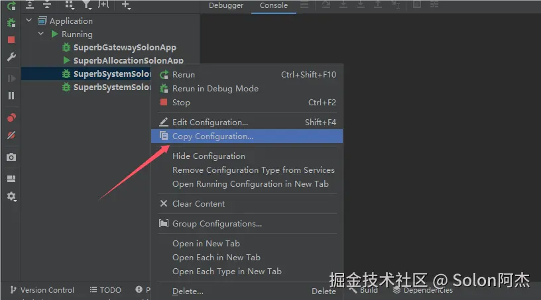Click the Step Out debugger icon

pyautogui.click(x=378, y=5)
